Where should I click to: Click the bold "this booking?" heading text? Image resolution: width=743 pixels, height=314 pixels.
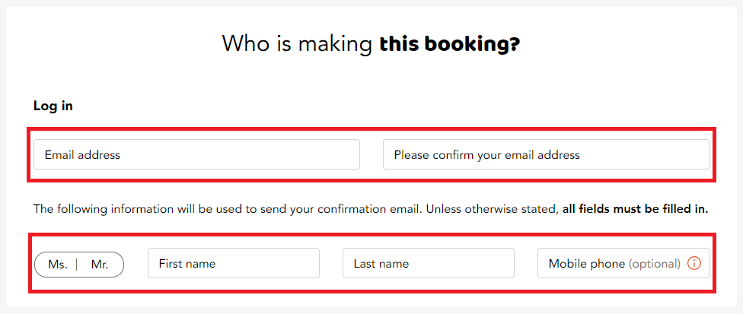click(449, 43)
